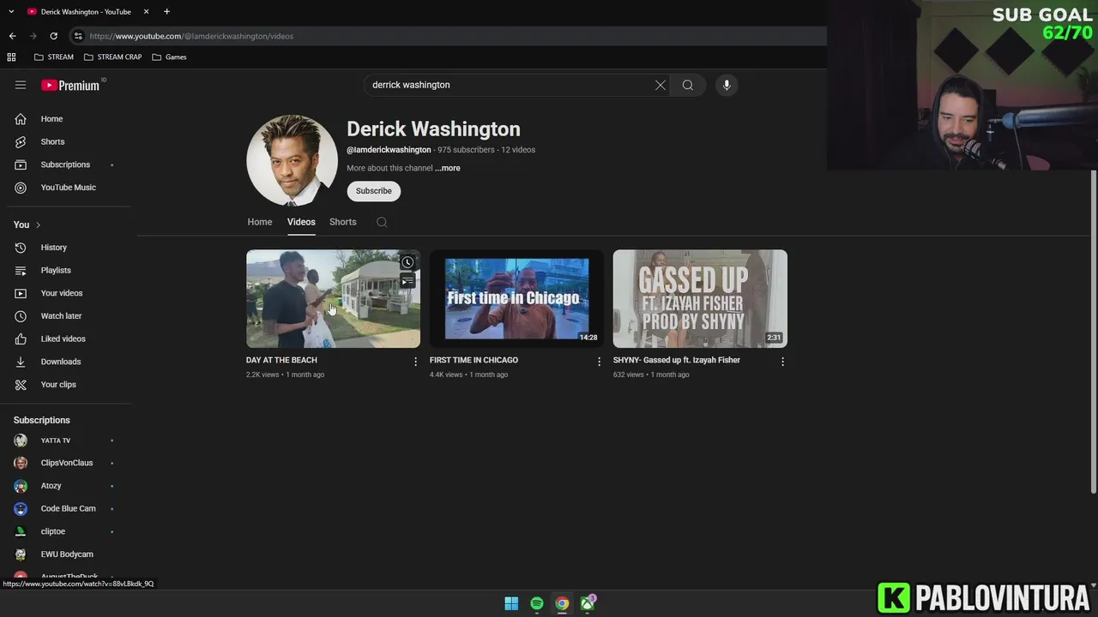Add DAY AT THE BEACH to Watch later
This screenshot has height=617, width=1098.
coord(408,262)
